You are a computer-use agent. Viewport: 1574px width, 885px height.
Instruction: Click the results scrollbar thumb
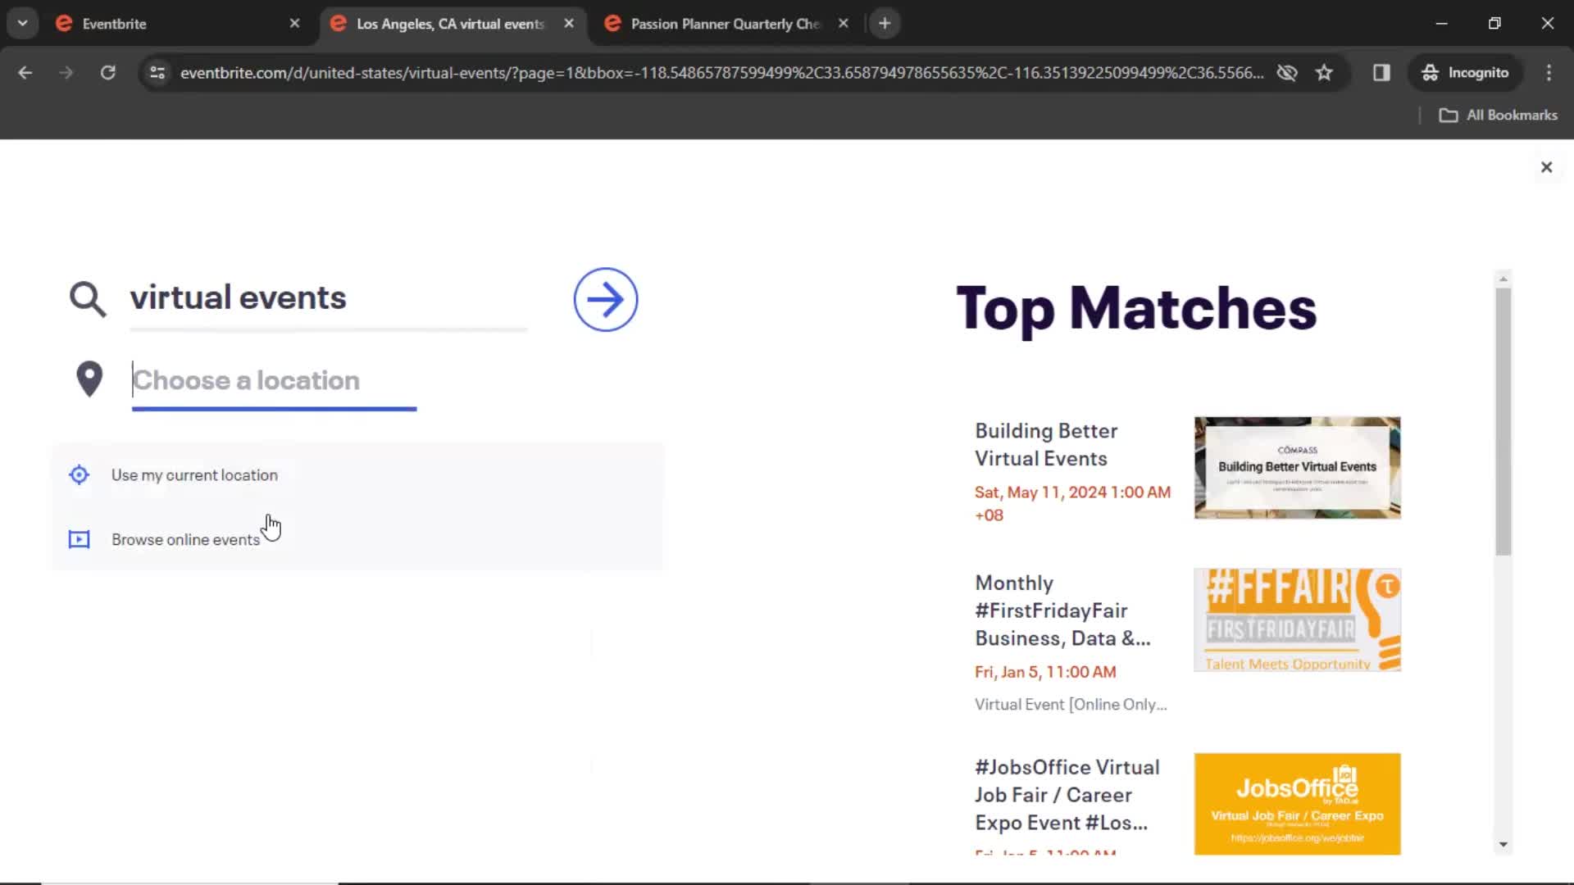[x=1503, y=421]
